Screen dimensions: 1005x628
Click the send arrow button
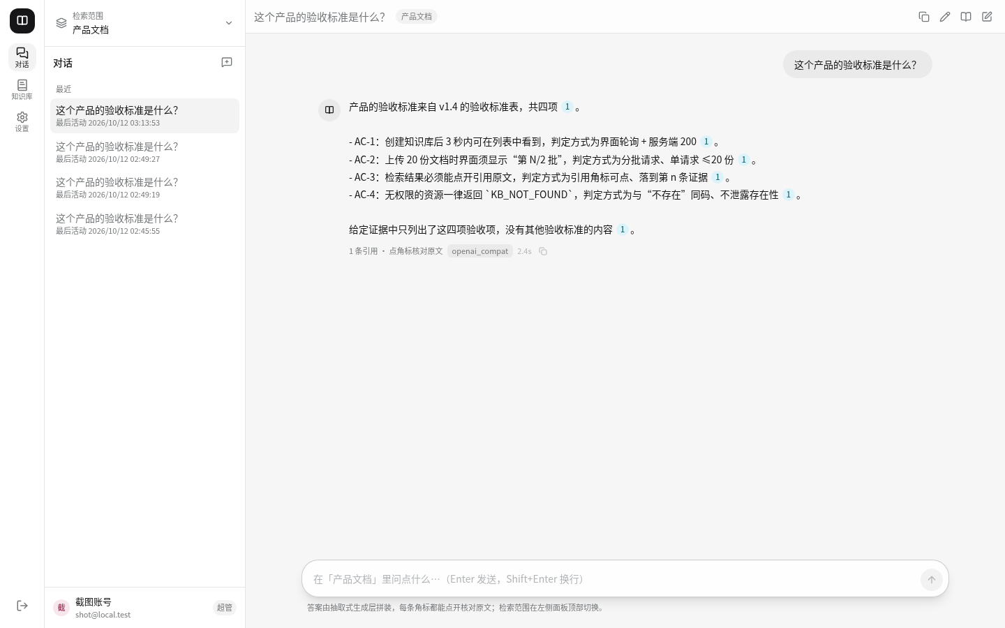pos(932,580)
